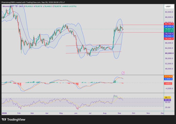The width and height of the screenshot is (176, 124).
Task: Click the purple 61.33 RSI label
Action: (x=167, y=100)
